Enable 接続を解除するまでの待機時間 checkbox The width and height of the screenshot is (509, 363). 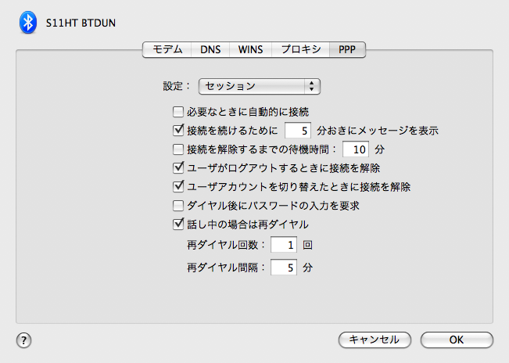[x=177, y=149]
